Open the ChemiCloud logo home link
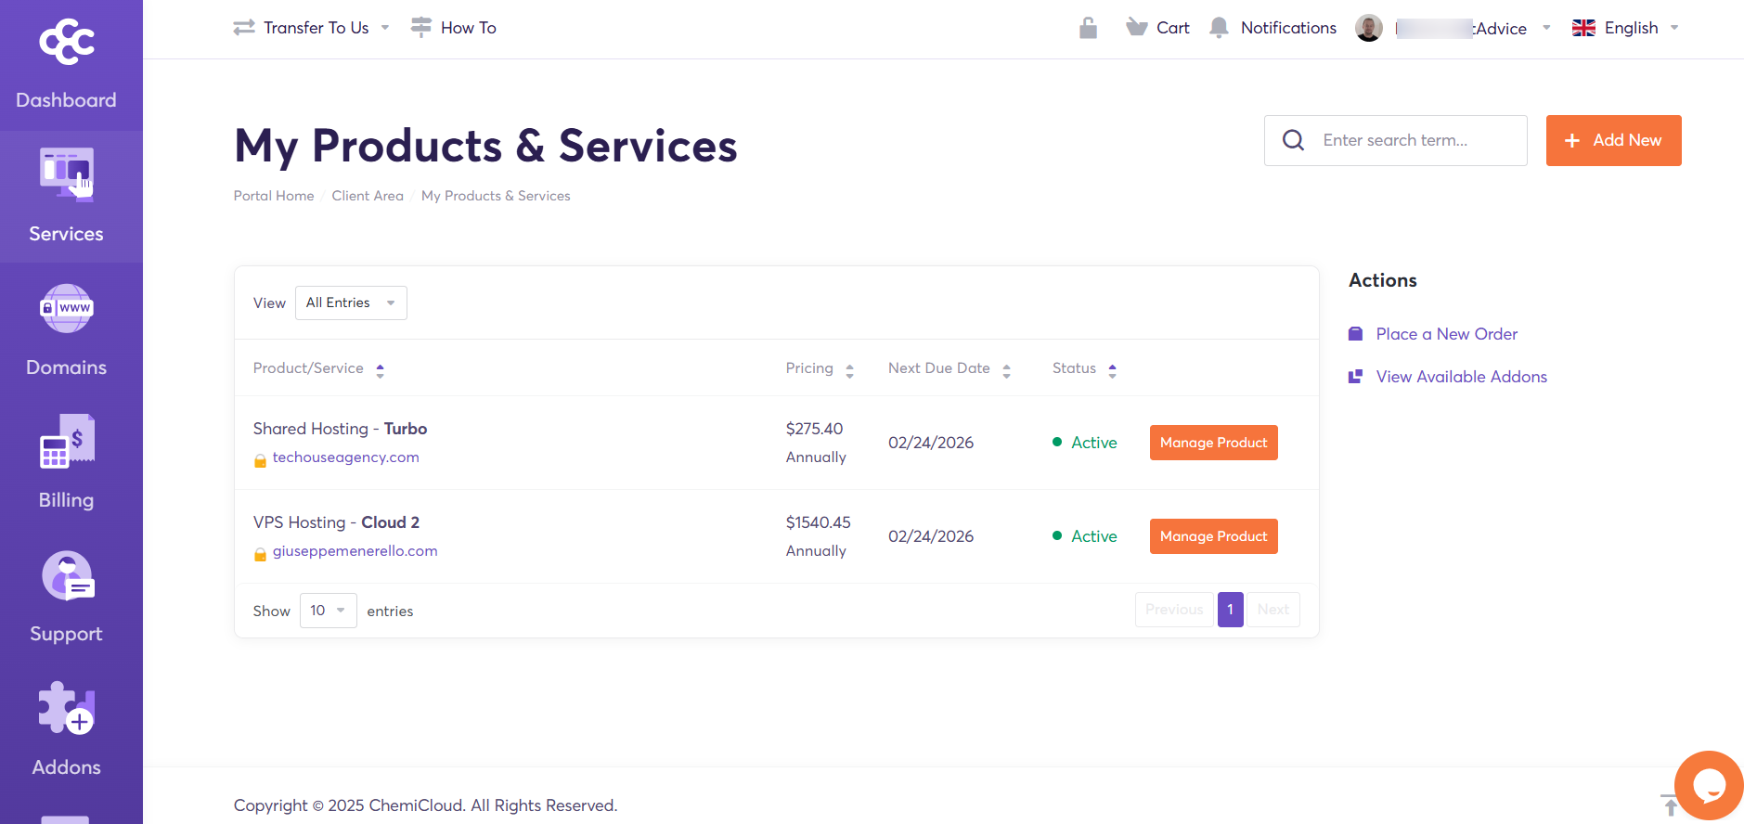1744x824 pixels. [x=66, y=42]
